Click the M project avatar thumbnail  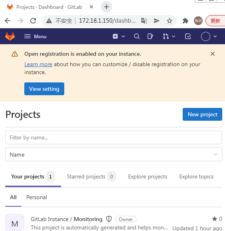(15, 223)
